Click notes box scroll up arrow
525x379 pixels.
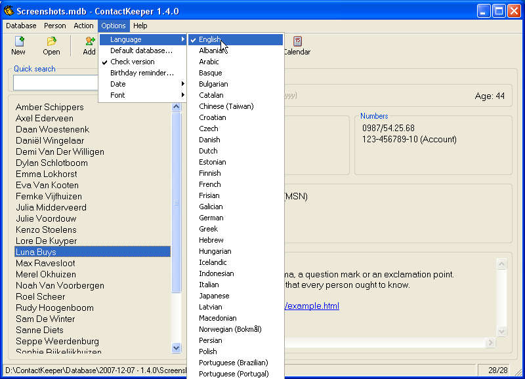pos(501,264)
